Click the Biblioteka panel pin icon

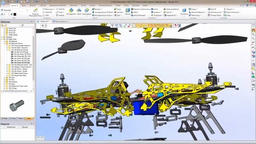click(x=32, y=22)
